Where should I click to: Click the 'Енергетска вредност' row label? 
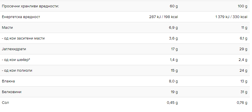(21, 17)
